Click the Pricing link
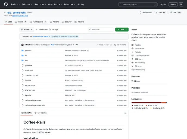Screen dimensions: 187x139 coord(81,4)
